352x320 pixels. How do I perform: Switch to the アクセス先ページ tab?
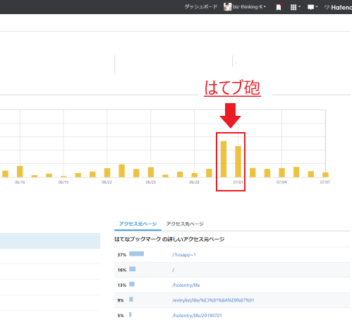[185, 224]
